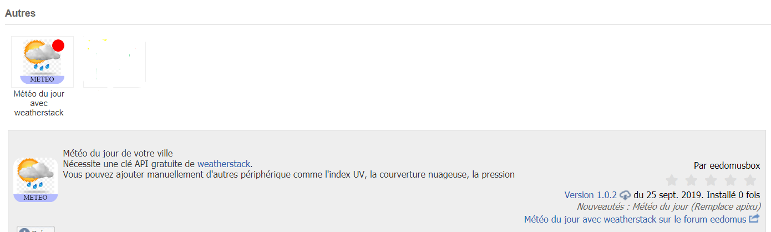Screen dimensions: 771x232
Task: Open the Météo du jour app tile
Action: (42, 62)
